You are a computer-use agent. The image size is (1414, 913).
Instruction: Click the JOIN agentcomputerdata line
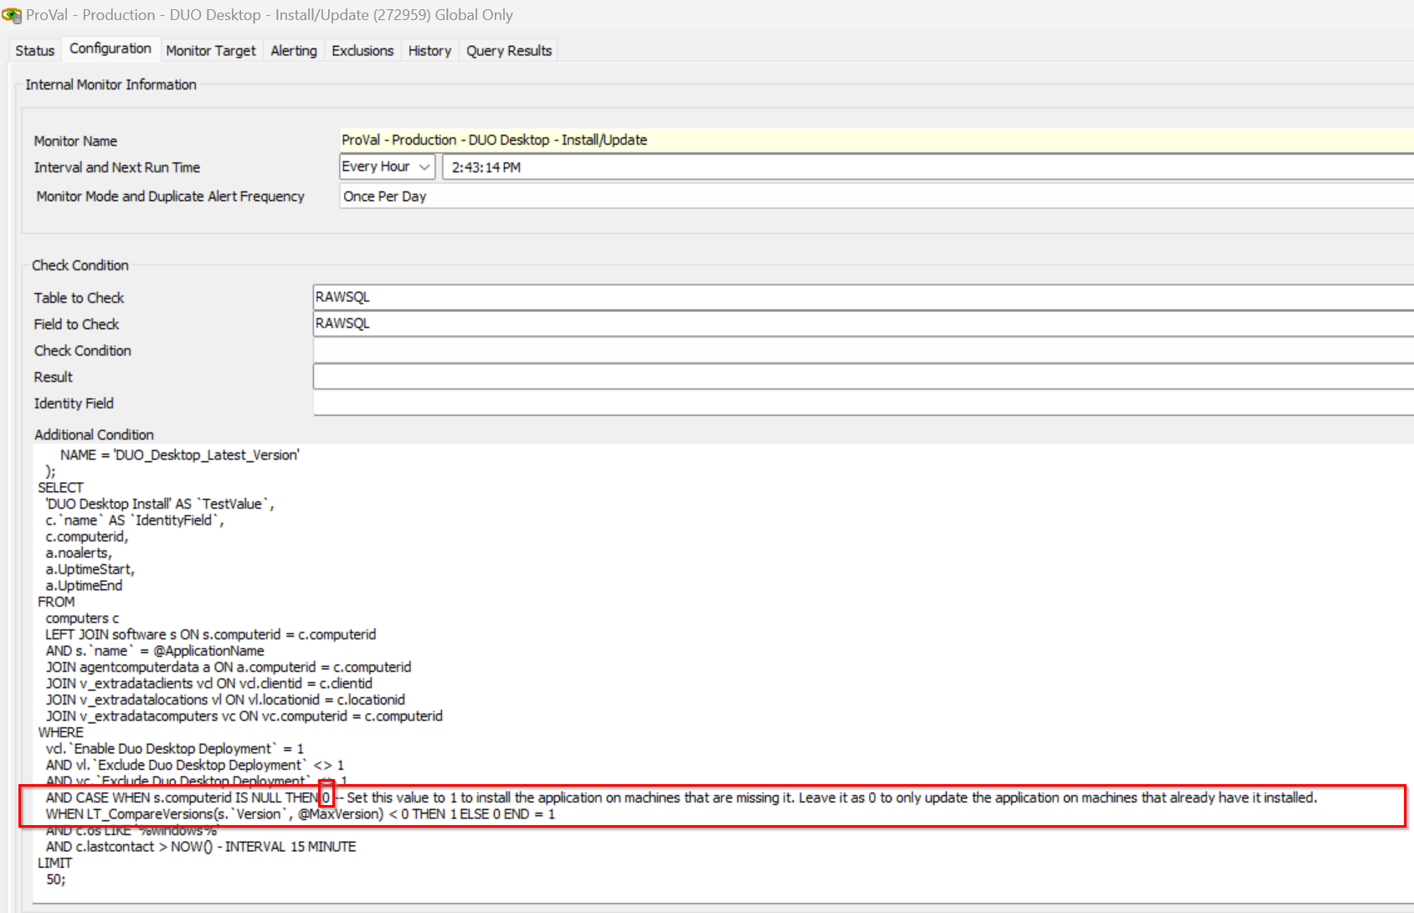coord(229,667)
